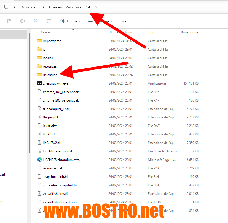Expand the chevron after Chessnut Windows 3.2.4
The image size is (228, 223).
tap(96, 7)
